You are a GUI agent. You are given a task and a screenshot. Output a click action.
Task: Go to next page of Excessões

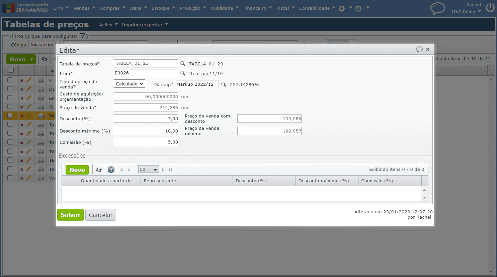[163, 170]
